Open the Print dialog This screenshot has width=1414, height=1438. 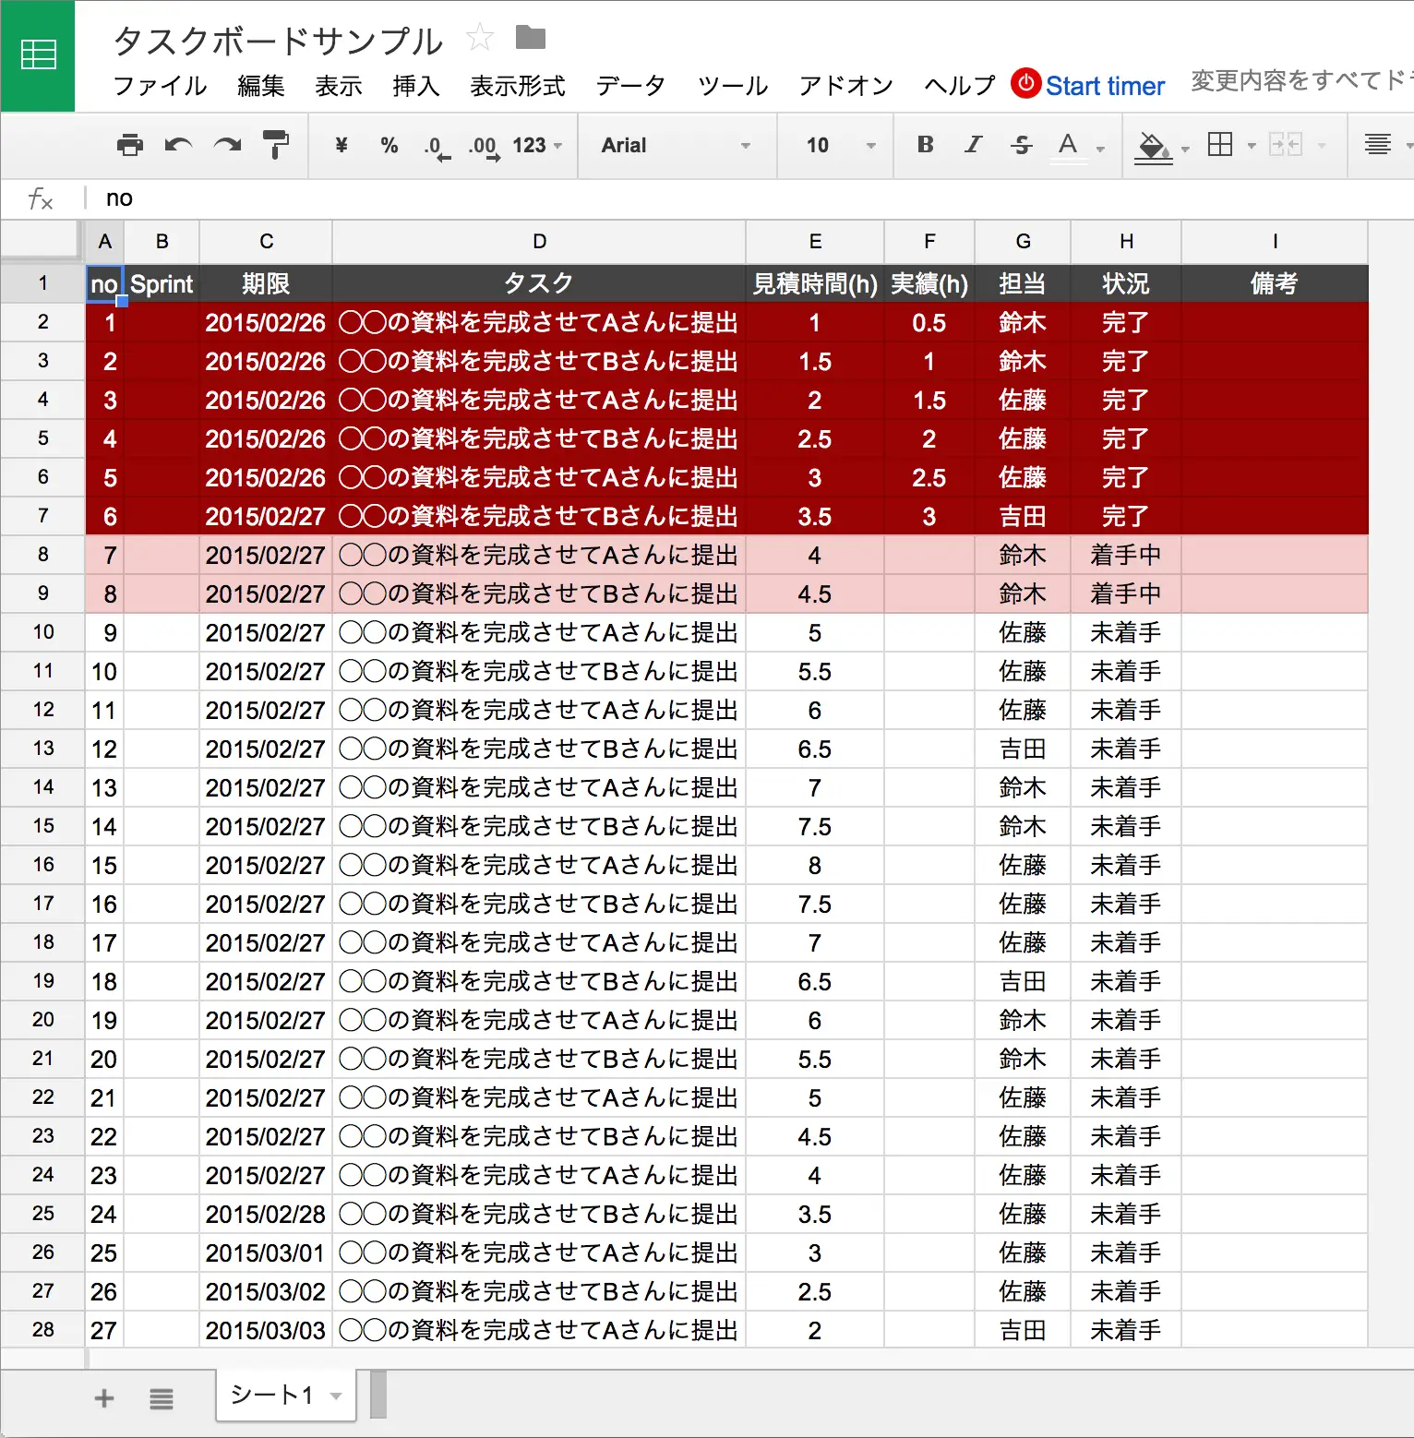[129, 145]
